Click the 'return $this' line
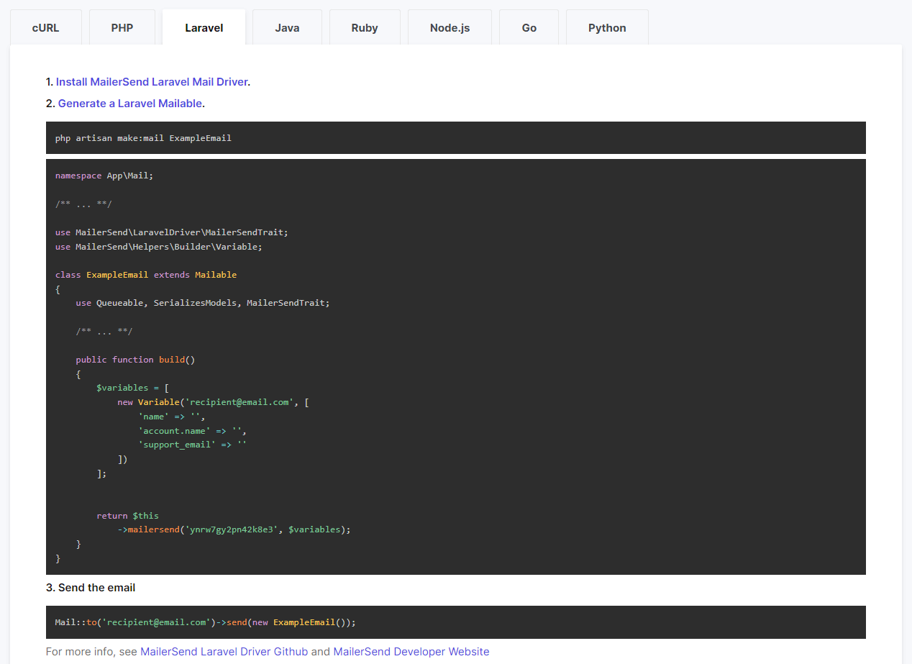 [x=128, y=516]
